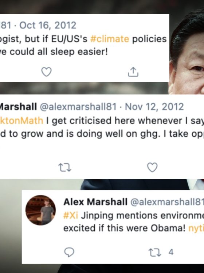Reply to the #Xi Jinping tweet
This screenshot has width=204, height=273.
[69, 252]
